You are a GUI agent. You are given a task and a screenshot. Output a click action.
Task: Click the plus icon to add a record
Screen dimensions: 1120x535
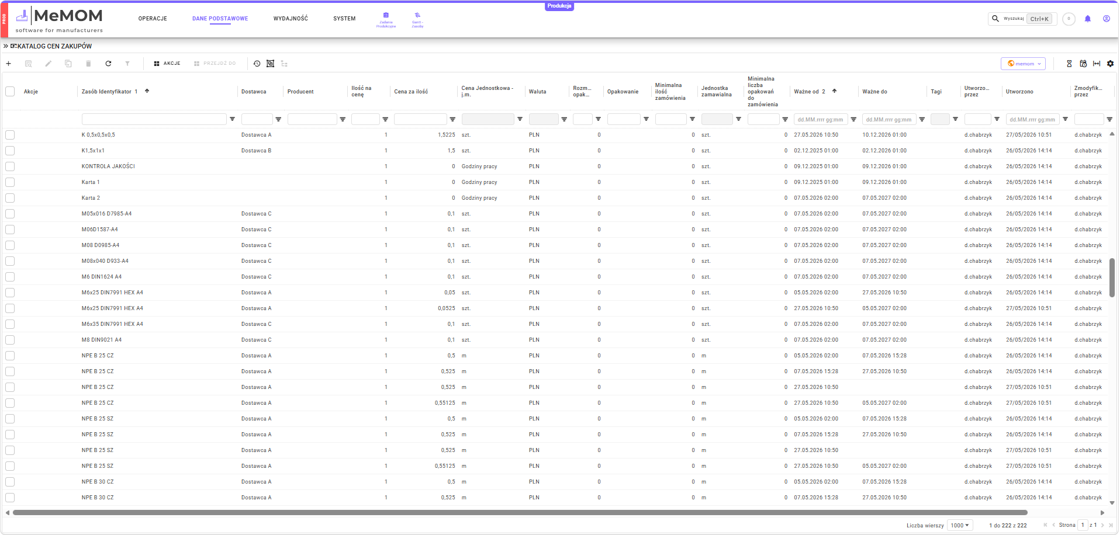tap(9, 64)
